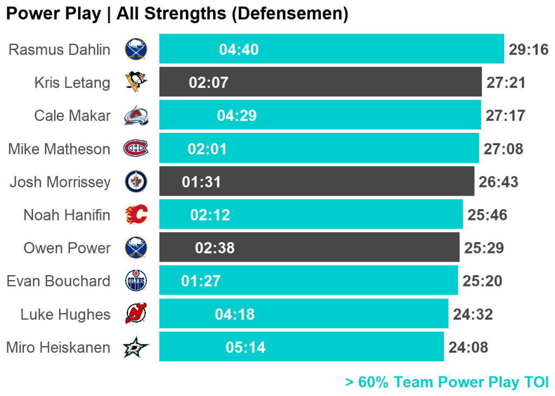The width and height of the screenshot is (555, 396).
Task: Click the Sabres logo beside Owen Power
Action: (x=135, y=248)
